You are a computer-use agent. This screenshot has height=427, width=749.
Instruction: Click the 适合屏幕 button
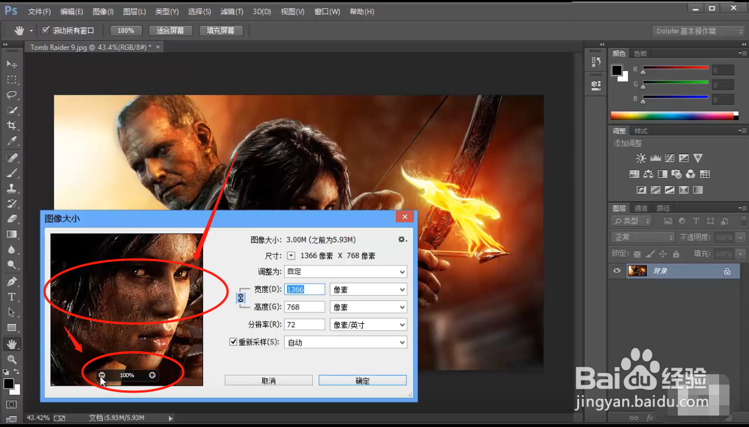click(170, 31)
